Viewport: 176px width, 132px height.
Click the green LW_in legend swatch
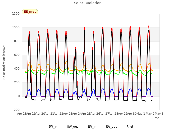coord(84,127)
